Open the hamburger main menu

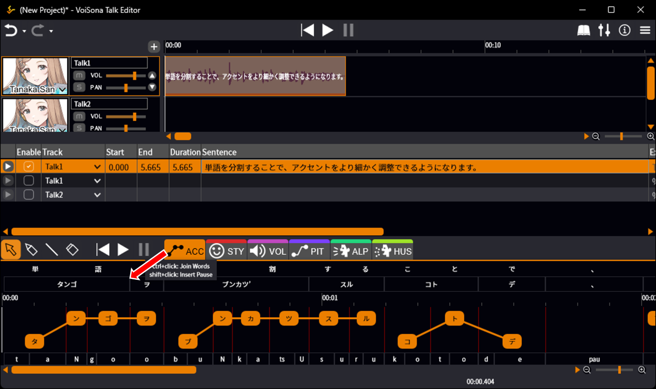click(645, 31)
